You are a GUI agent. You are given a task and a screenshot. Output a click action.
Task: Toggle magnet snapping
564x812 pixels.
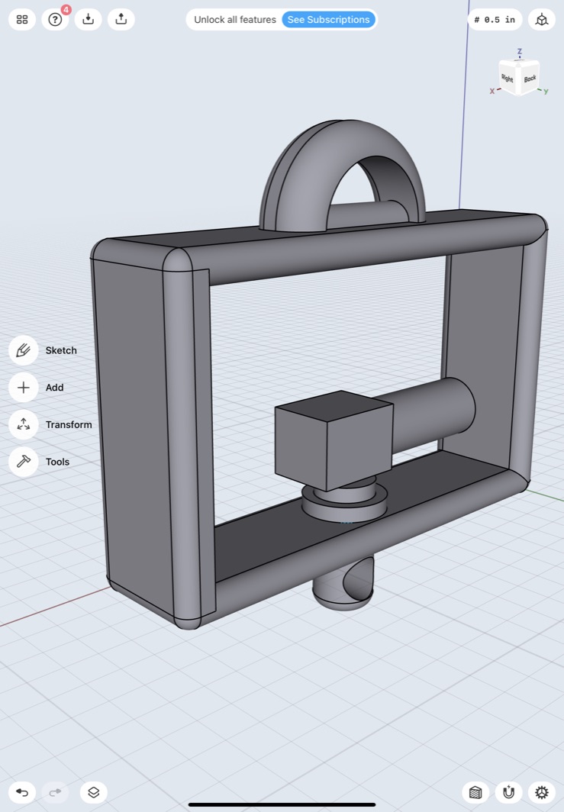coord(508,792)
